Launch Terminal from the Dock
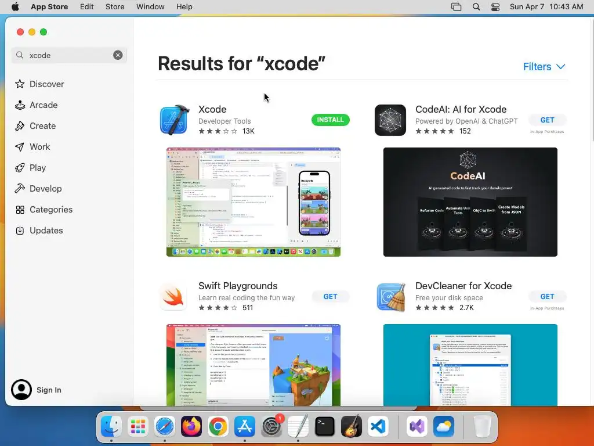The height and width of the screenshot is (446, 594). coord(325,426)
